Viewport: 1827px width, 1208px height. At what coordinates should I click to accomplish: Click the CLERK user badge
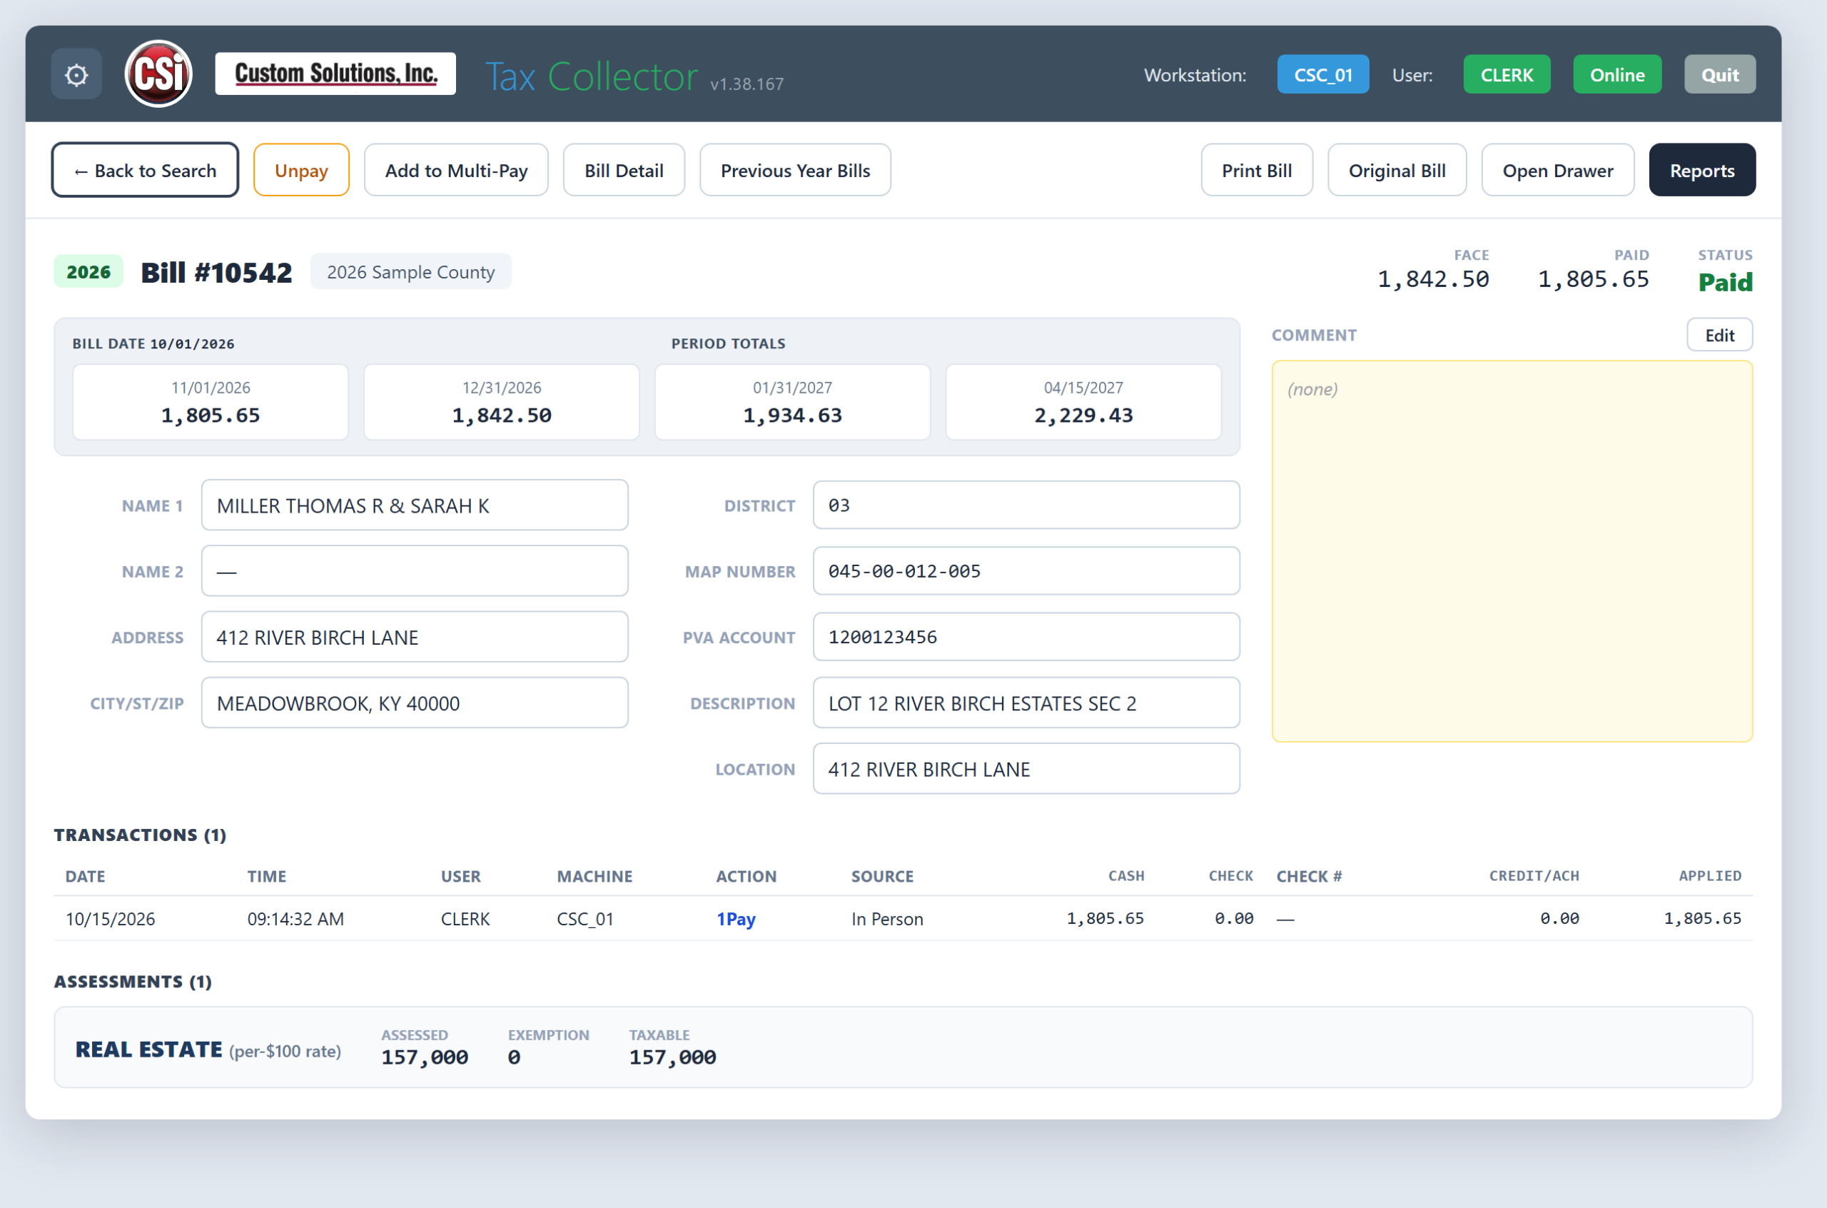(1507, 75)
